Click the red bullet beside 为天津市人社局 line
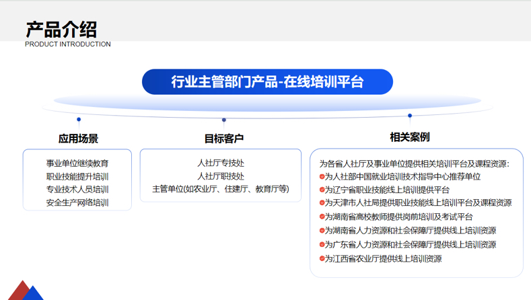The height and width of the screenshot is (300, 531). [322, 203]
